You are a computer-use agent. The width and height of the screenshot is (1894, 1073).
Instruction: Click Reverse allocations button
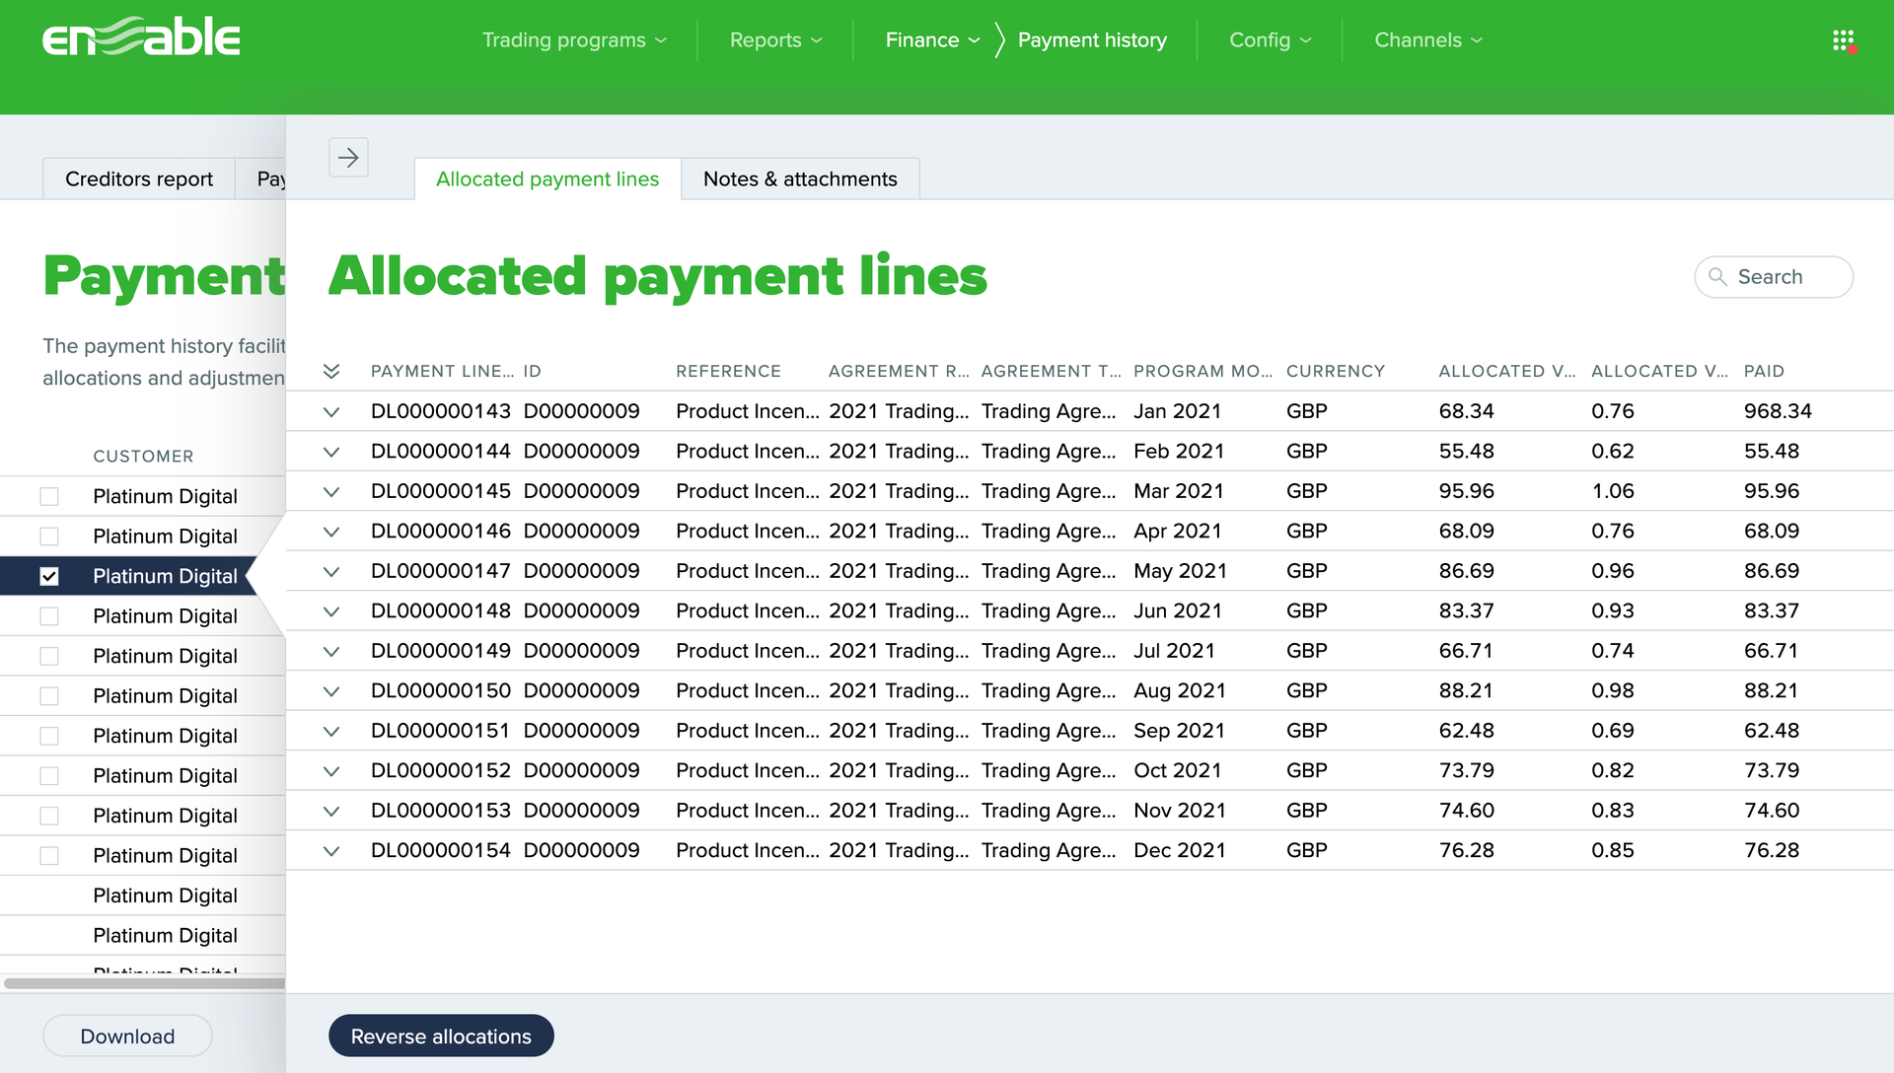coord(441,1037)
